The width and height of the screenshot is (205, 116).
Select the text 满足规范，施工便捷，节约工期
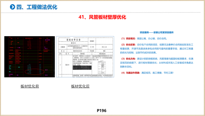[x=157, y=73]
